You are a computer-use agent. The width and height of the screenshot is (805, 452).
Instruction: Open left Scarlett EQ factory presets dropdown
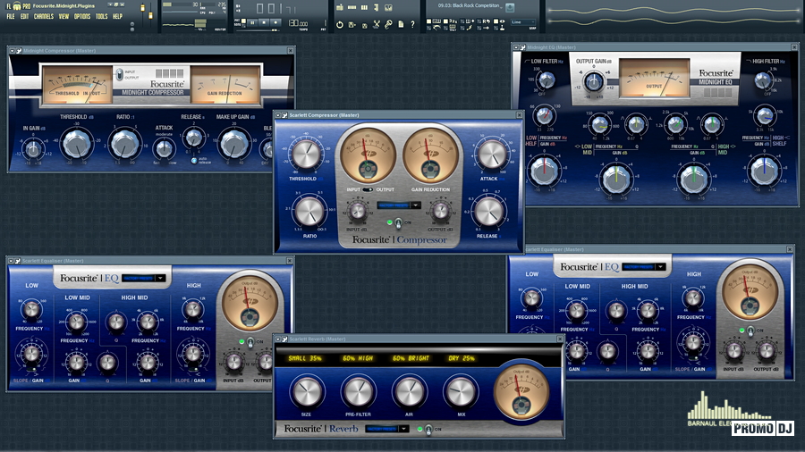[143, 279]
